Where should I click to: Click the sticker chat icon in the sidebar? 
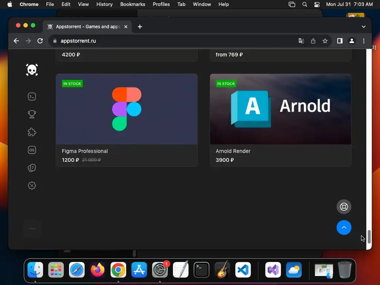(x=32, y=168)
